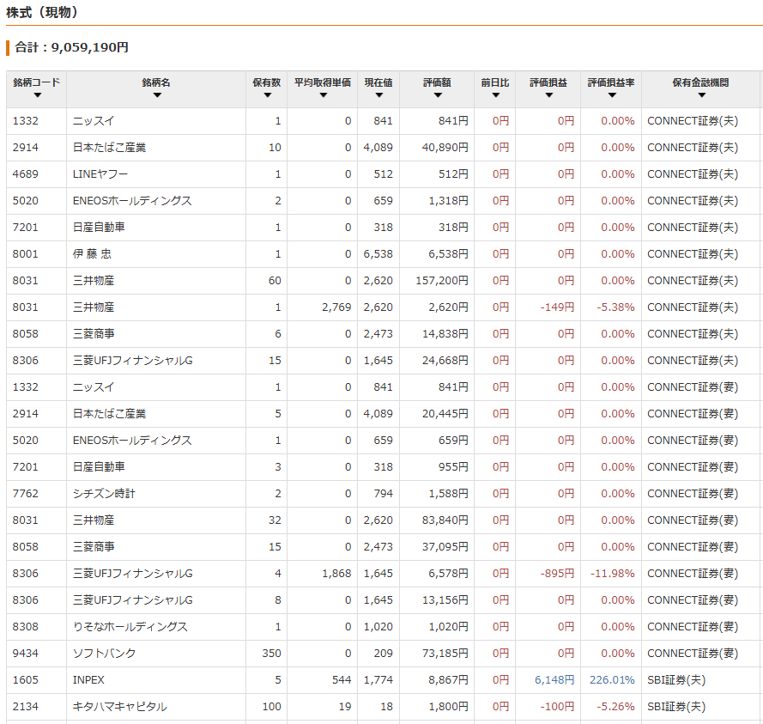Click SBI証券(夫) cell in キタハマキャピタル row

700,707
